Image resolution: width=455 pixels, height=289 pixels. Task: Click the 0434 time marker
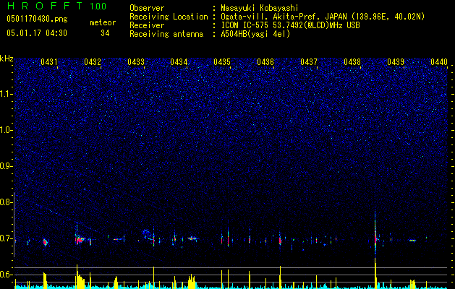coord(179,62)
